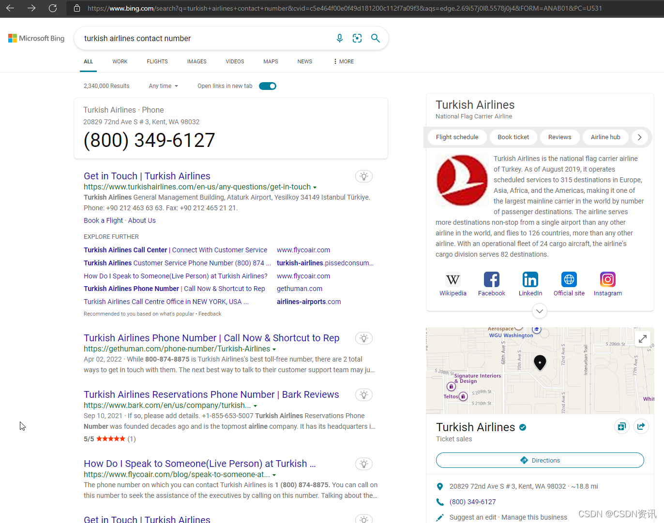Switch to the WORK tab

click(120, 61)
